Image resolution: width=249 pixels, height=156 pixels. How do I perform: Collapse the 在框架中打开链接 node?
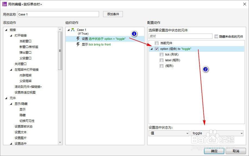[11, 70]
